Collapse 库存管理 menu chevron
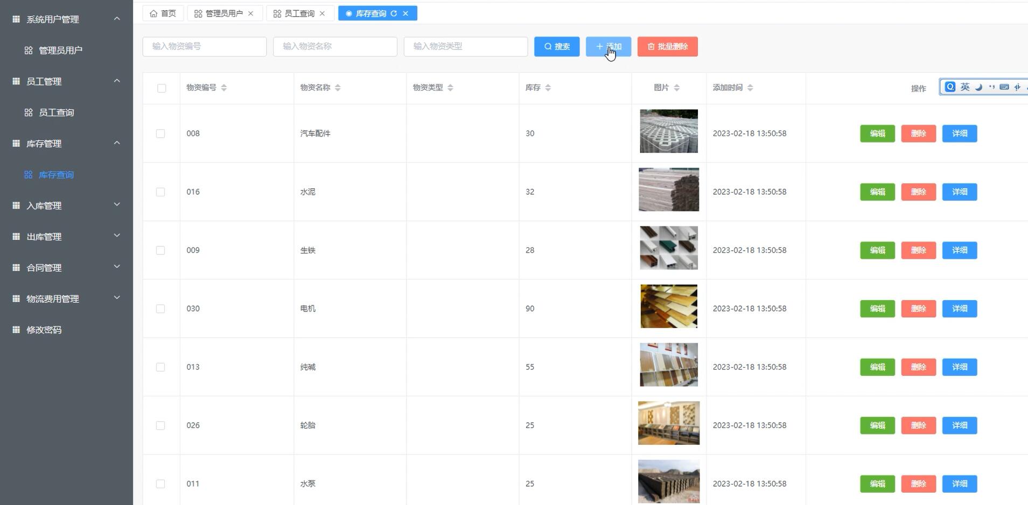This screenshot has width=1028, height=505. click(x=117, y=143)
